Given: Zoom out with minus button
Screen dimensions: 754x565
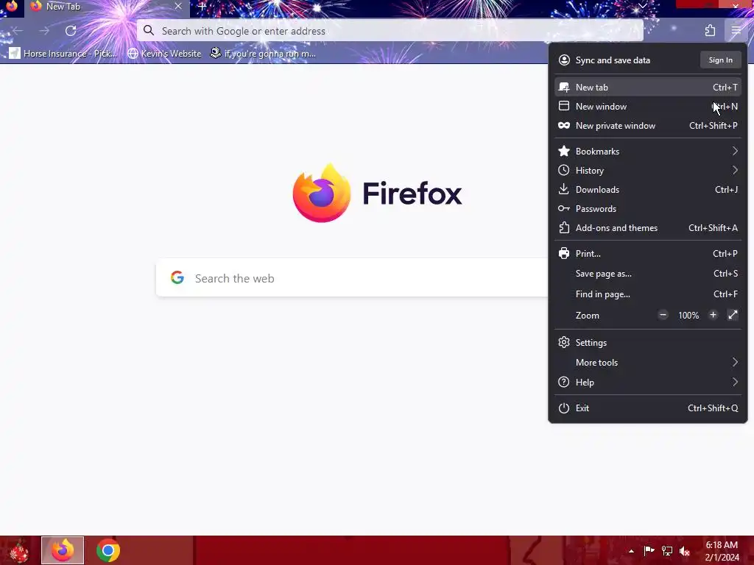Looking at the screenshot, I should click(x=663, y=315).
